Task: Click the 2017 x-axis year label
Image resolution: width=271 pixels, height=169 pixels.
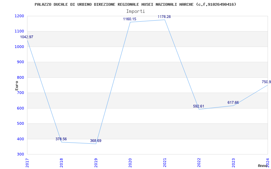Action: coord(27,163)
